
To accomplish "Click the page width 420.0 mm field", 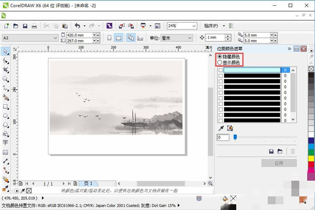I will click(x=79, y=35).
